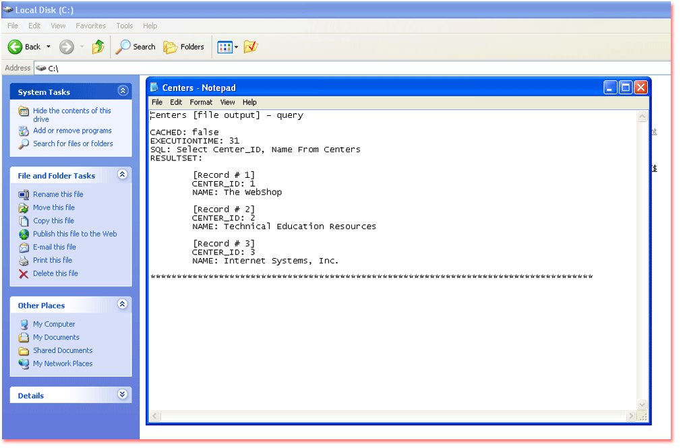The image size is (685, 448).
Task: Collapse the Other Places panel
Action: click(123, 305)
